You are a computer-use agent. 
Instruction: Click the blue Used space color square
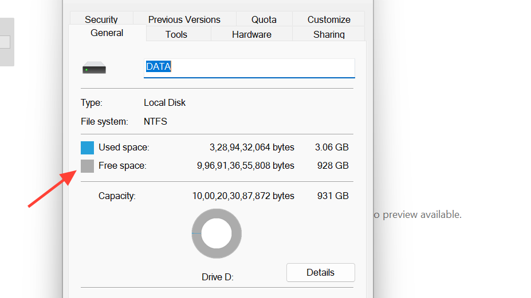[x=87, y=148]
